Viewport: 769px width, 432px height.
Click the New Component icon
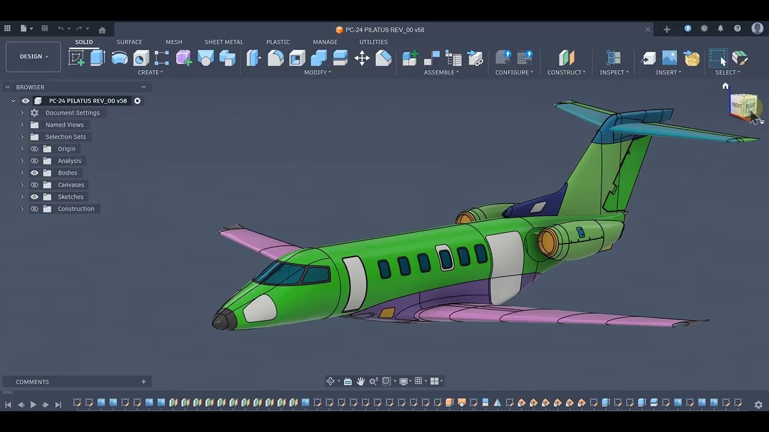point(410,58)
